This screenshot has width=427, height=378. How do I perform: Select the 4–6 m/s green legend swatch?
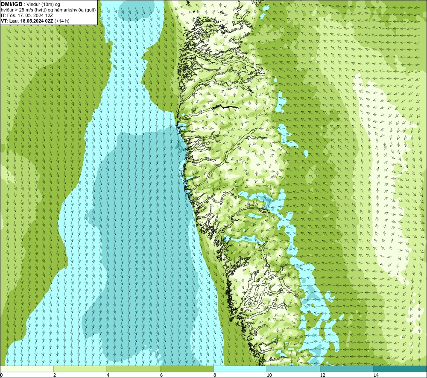click(x=133, y=369)
